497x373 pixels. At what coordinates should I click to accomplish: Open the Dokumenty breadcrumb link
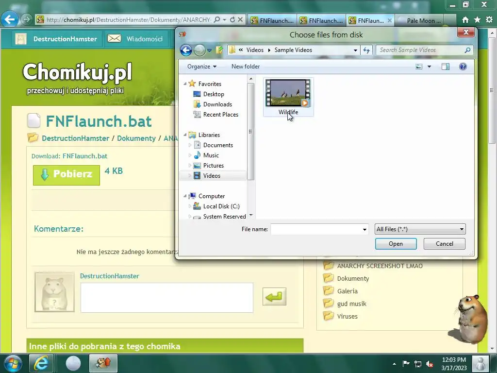pyautogui.click(x=136, y=138)
